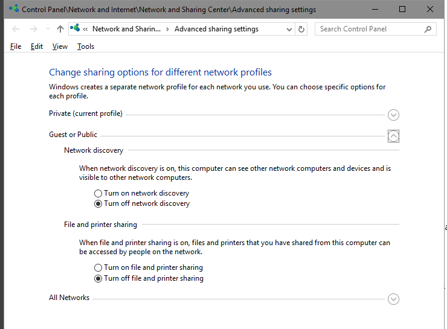Click the 'Change sharing options for different network profiles' heading
The image size is (447, 329).
pyautogui.click(x=160, y=72)
